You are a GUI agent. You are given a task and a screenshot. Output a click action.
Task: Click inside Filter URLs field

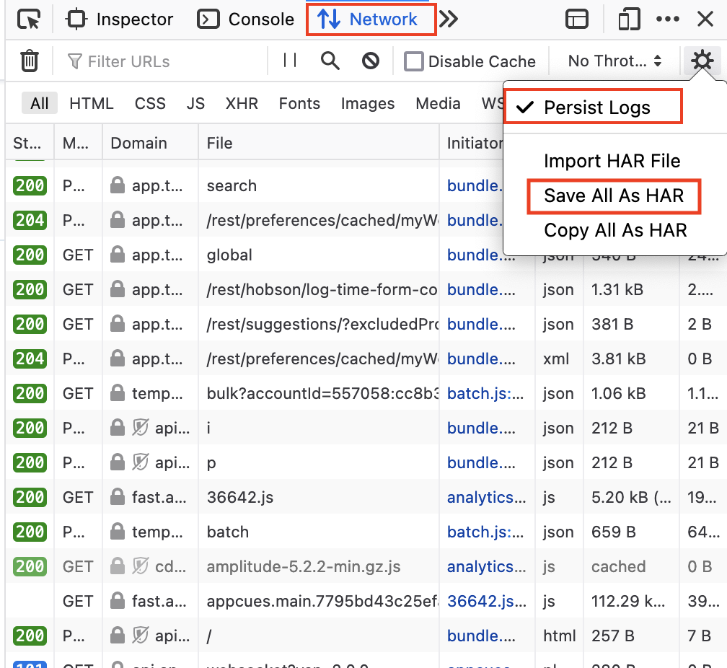(166, 61)
